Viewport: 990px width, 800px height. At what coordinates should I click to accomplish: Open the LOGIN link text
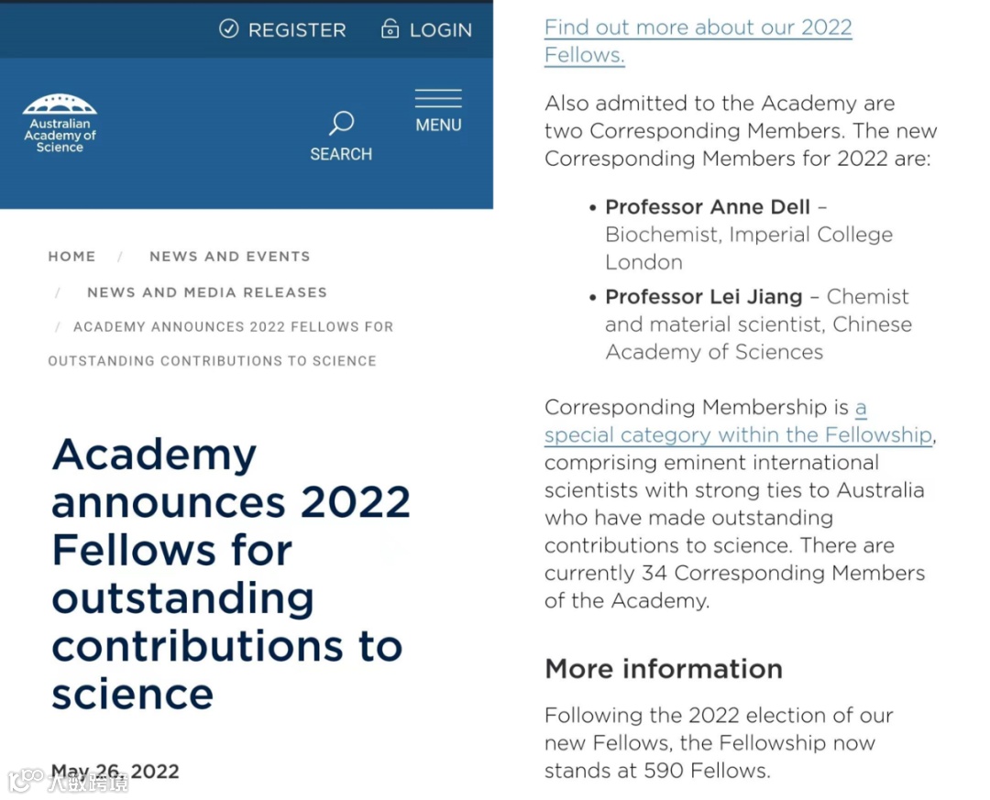[441, 29]
